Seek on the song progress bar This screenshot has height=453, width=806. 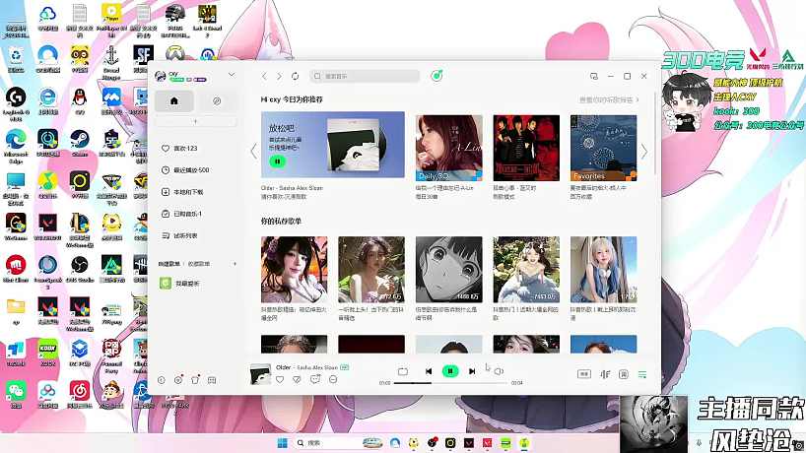[x=450, y=383]
